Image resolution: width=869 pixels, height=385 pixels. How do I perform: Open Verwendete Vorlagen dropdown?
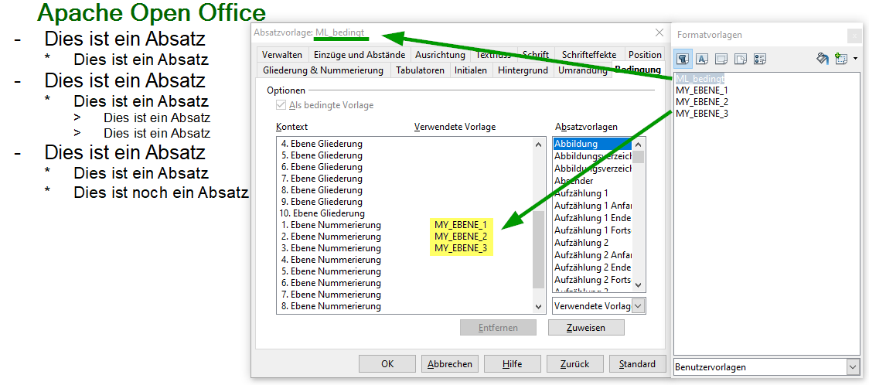click(639, 306)
